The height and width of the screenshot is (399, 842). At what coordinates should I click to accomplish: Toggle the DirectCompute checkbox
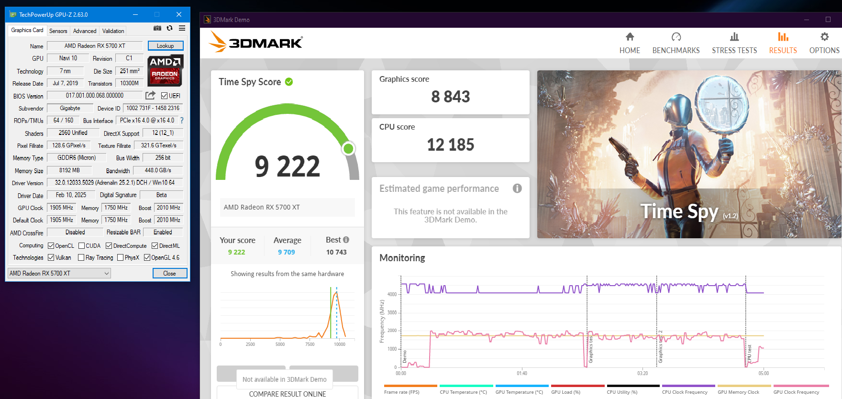109,246
